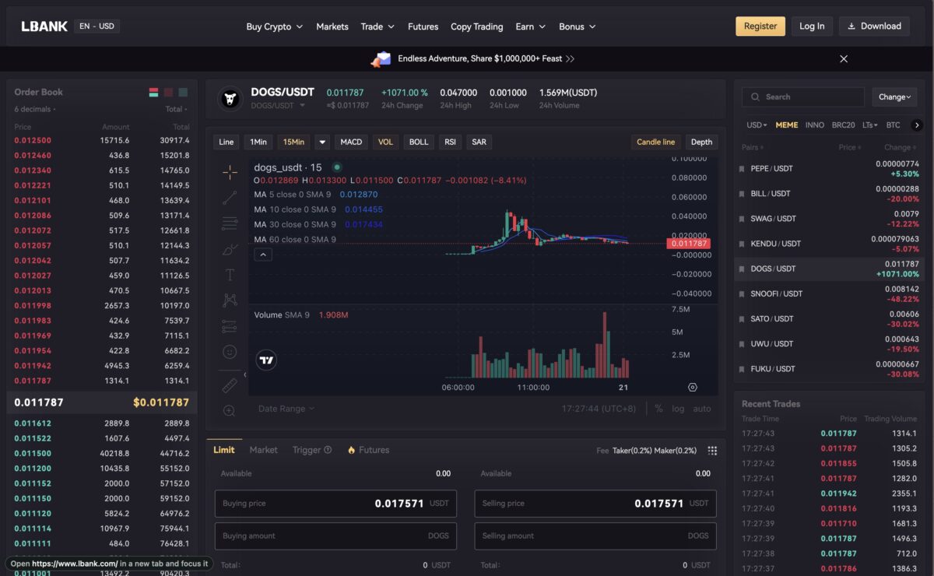
Task: Show sell orders only in order book
Action: pos(168,93)
